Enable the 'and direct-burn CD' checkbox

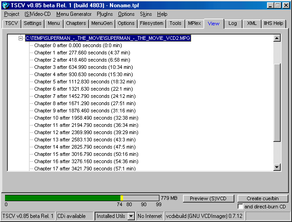[241, 207]
